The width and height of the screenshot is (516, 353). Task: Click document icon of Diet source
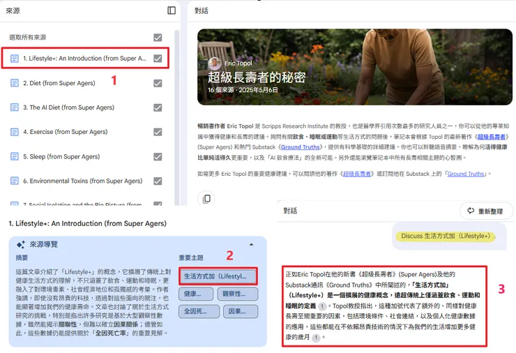[15, 83]
